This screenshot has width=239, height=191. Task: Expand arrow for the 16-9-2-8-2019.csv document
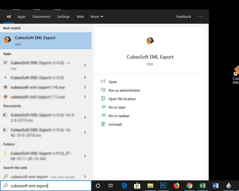click(85, 117)
